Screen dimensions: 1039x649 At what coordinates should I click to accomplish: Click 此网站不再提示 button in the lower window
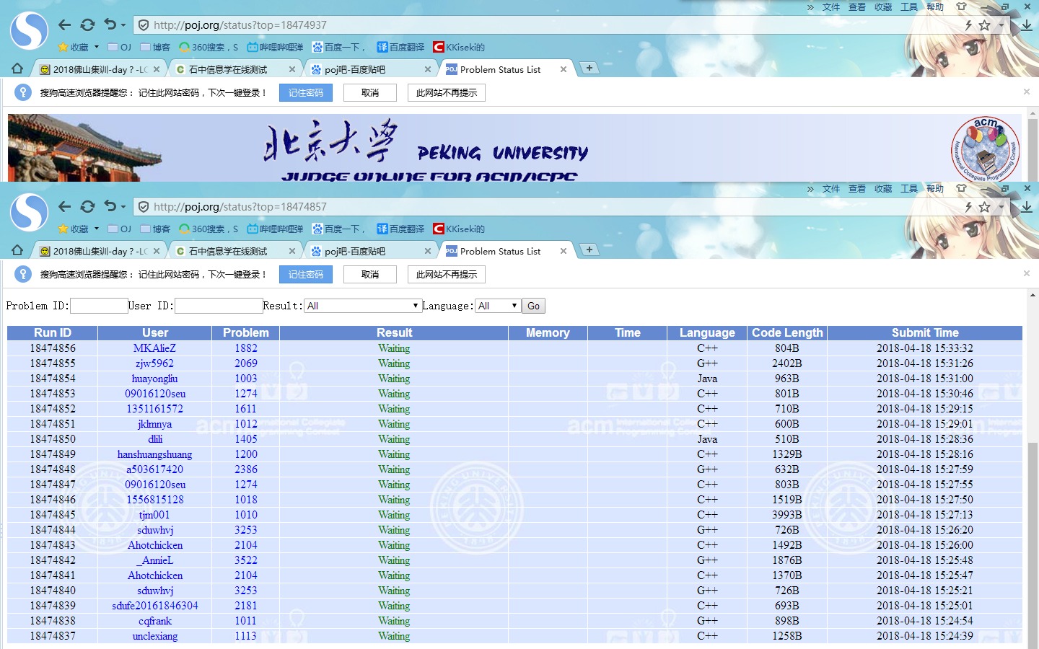point(447,275)
